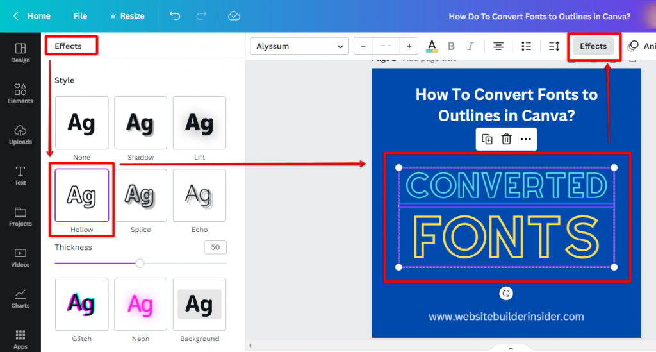Image resolution: width=656 pixels, height=352 pixels.
Task: Toggle bold text formatting
Action: pos(451,46)
